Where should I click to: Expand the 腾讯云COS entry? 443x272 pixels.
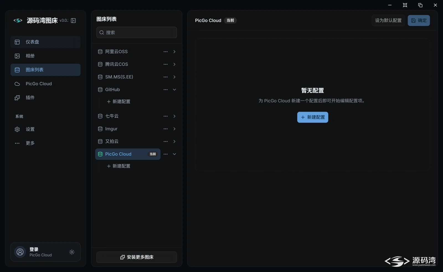click(x=174, y=64)
